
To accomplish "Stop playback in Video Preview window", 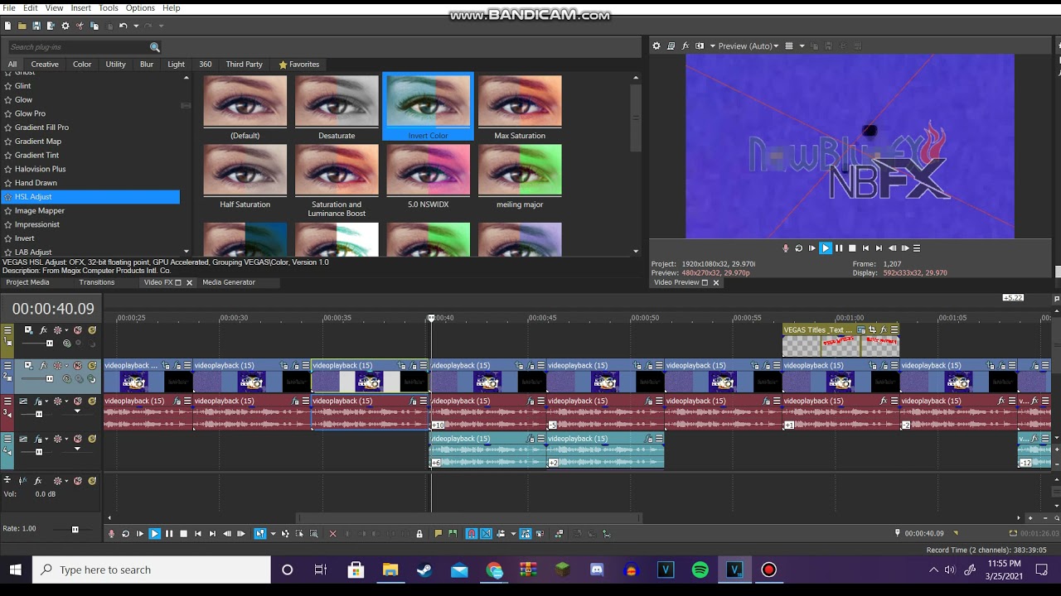I will click(852, 248).
